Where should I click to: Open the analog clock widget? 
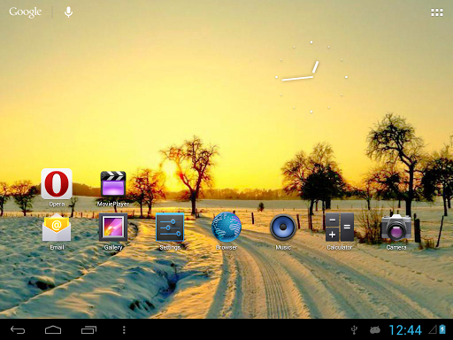311,77
